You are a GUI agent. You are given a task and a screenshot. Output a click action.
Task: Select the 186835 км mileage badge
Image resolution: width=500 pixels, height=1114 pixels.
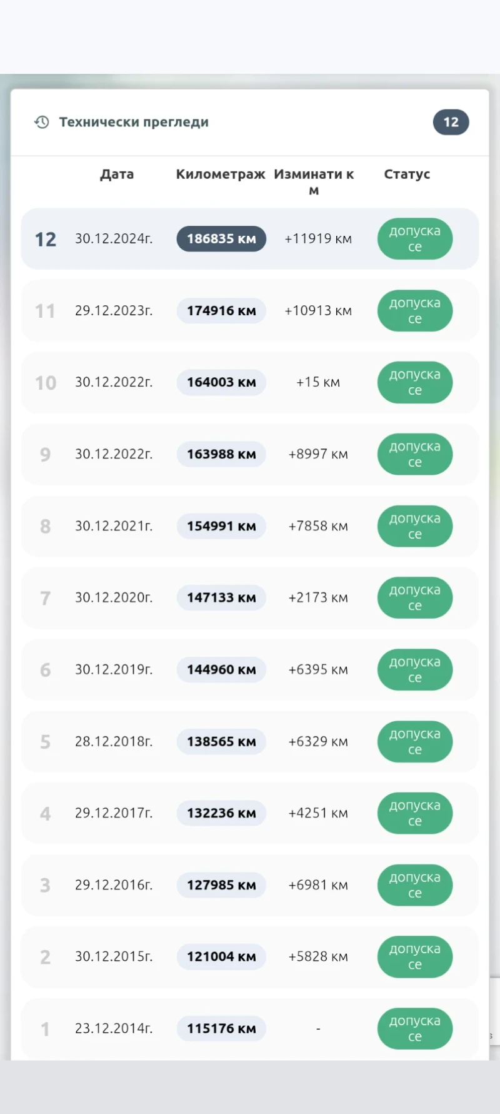pyautogui.click(x=221, y=239)
